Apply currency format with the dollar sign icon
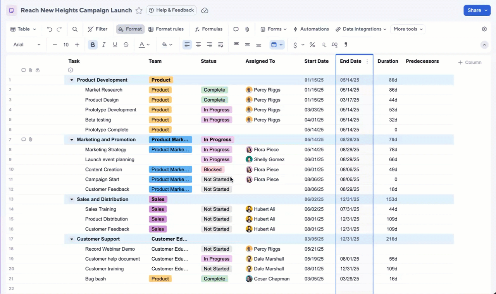This screenshot has height=294, width=496. pyautogui.click(x=295, y=44)
